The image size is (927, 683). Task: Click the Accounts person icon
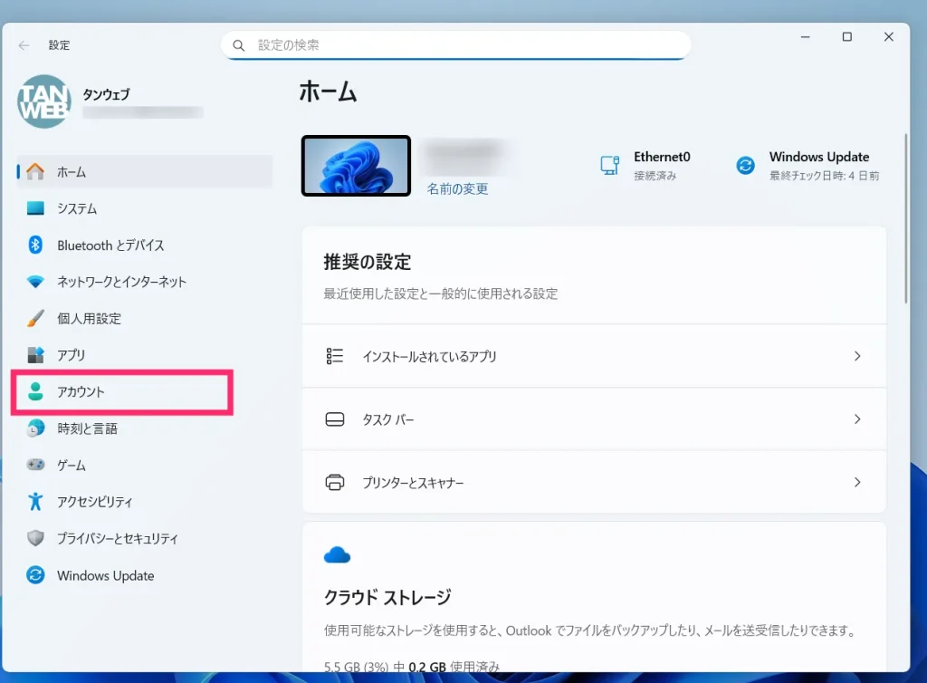[35, 391]
